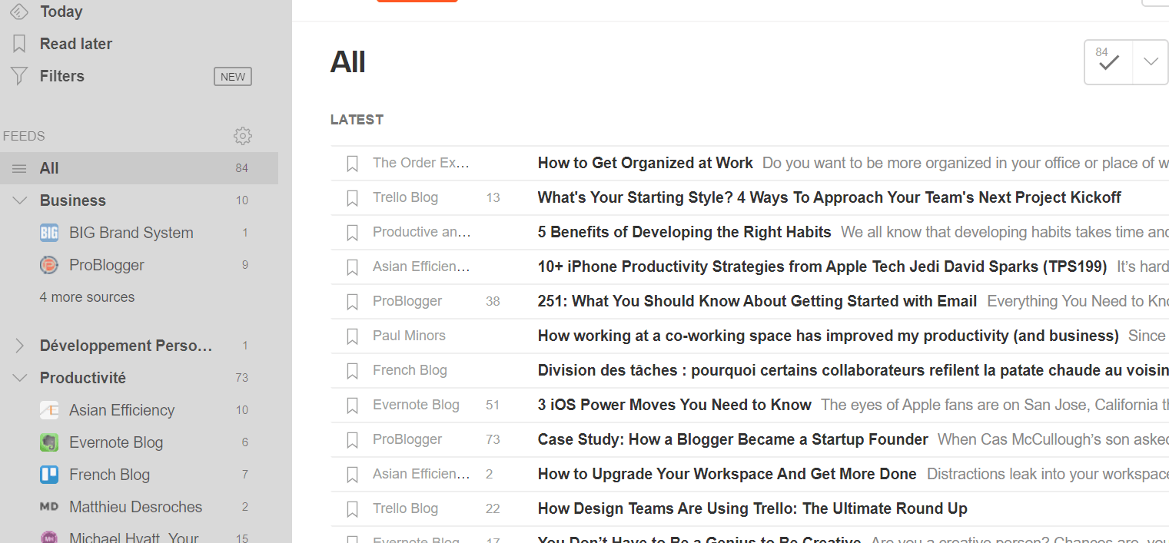Open Evernote Blog feed in sidebar
Screen dimensions: 1169x543
click(116, 442)
